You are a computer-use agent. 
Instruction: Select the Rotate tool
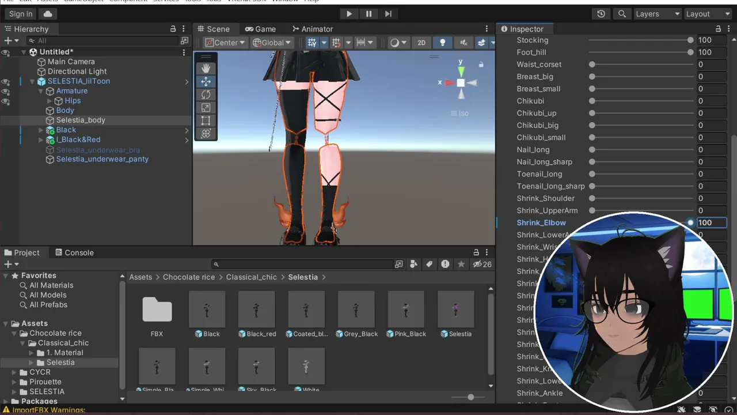(206, 95)
